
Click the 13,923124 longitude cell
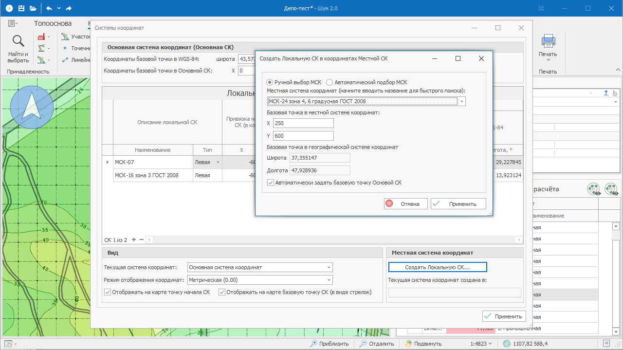pyautogui.click(x=508, y=175)
